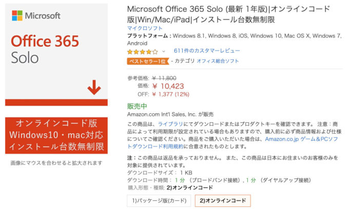Click the red オンラインコード版 banner
The width and height of the screenshot is (349, 212).
point(56,135)
